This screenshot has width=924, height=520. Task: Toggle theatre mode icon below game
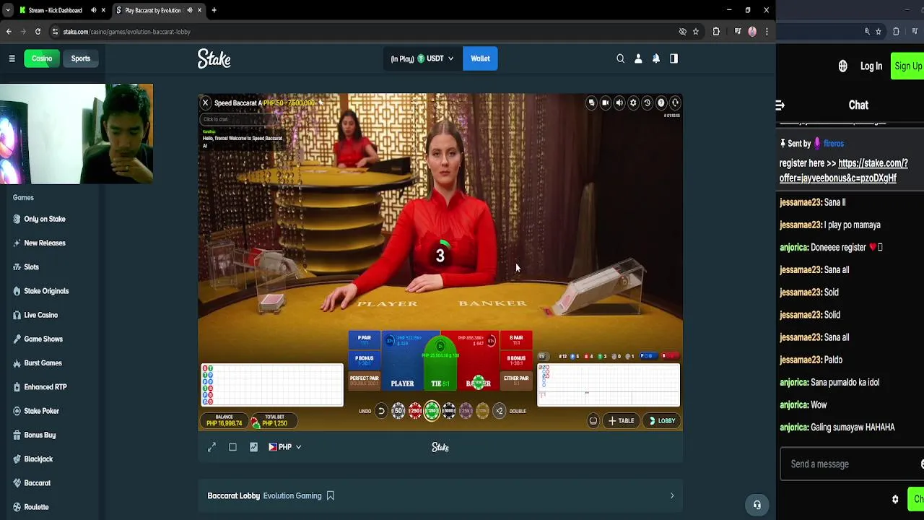(x=232, y=447)
